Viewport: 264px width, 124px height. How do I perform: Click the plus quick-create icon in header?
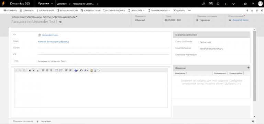[x=226, y=4]
